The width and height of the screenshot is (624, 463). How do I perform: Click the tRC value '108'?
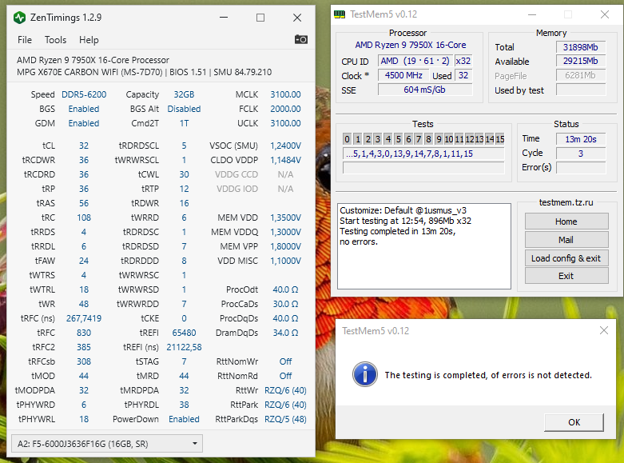[x=84, y=218]
